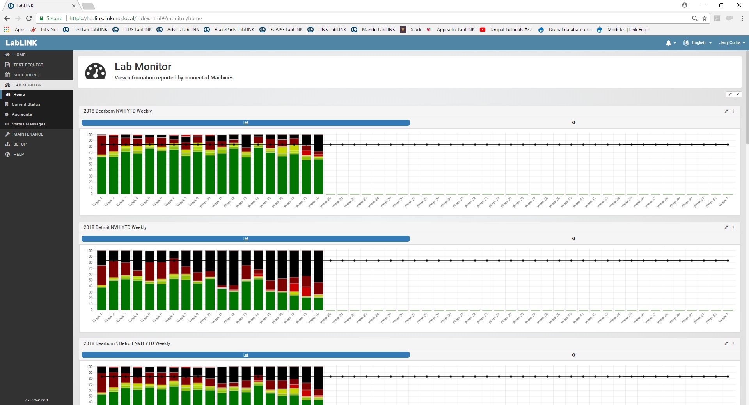Image resolution: width=749 pixels, height=405 pixels.
Task: Expand the Jerry Curtis user menu
Action: point(732,43)
